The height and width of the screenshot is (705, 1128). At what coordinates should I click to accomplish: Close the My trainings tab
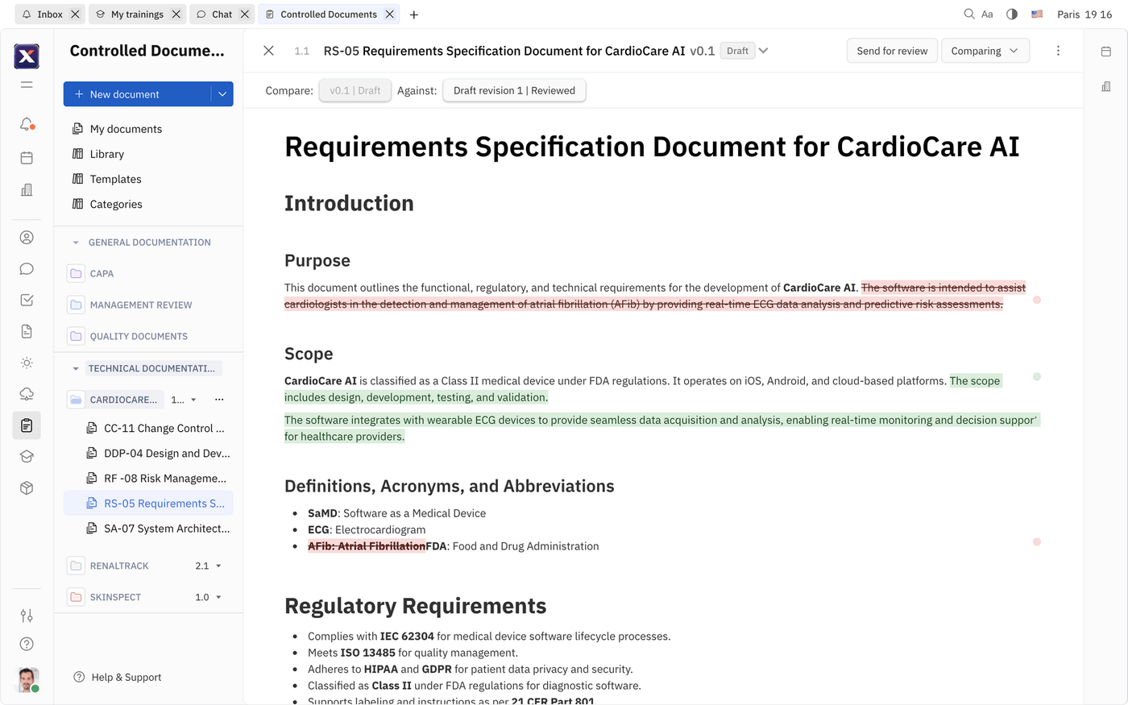[x=176, y=15]
